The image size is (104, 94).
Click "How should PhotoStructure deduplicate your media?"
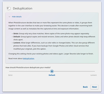click(28, 67)
